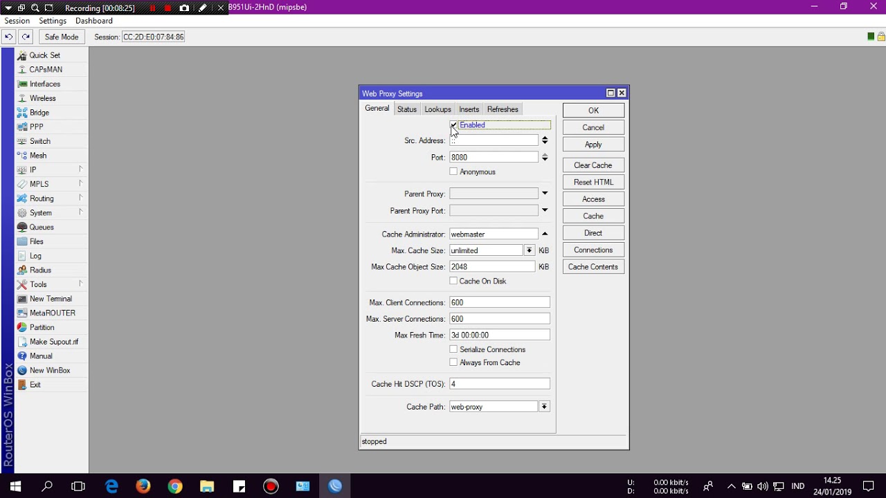
Task: Click the Reset HTML button
Action: pyautogui.click(x=593, y=182)
